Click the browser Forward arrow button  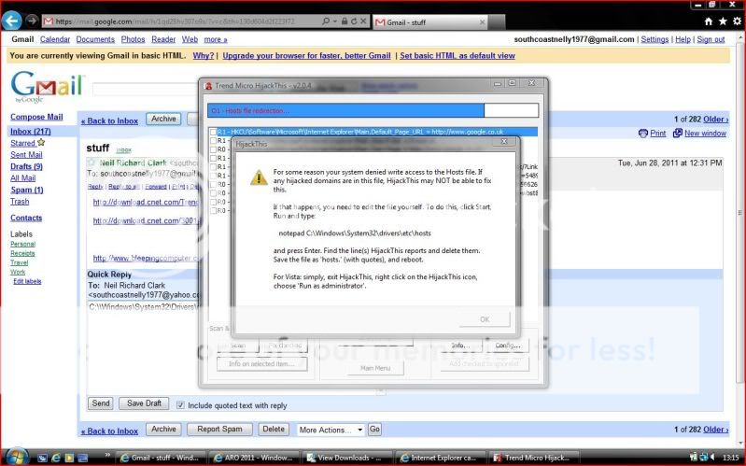pos(32,20)
